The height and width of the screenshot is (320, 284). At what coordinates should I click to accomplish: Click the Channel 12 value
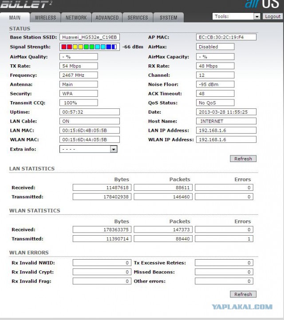click(x=215, y=75)
